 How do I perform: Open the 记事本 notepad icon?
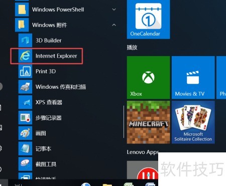25,148
